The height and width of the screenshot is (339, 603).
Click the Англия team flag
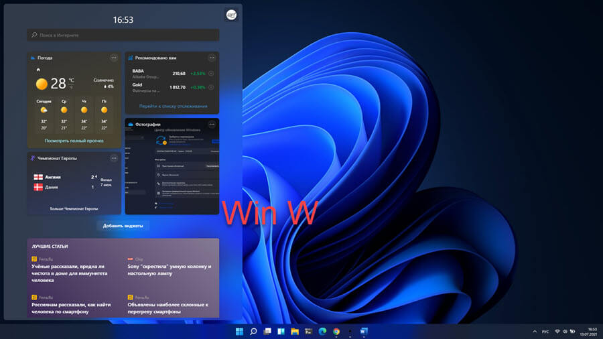[x=38, y=177]
